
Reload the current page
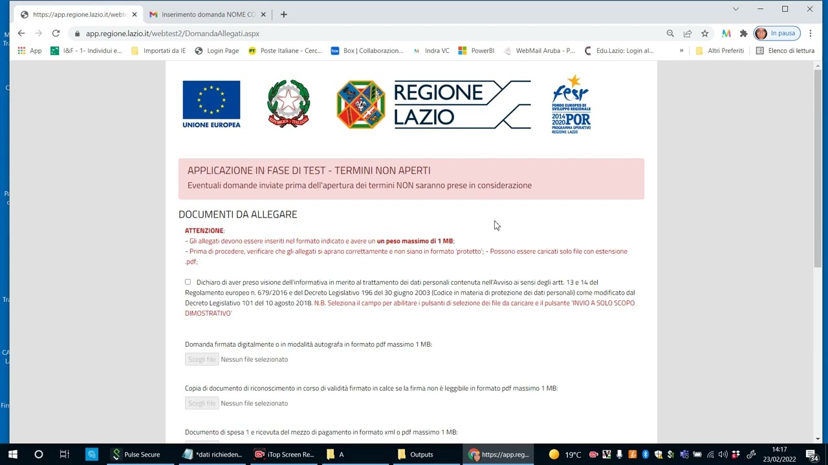pos(56,33)
